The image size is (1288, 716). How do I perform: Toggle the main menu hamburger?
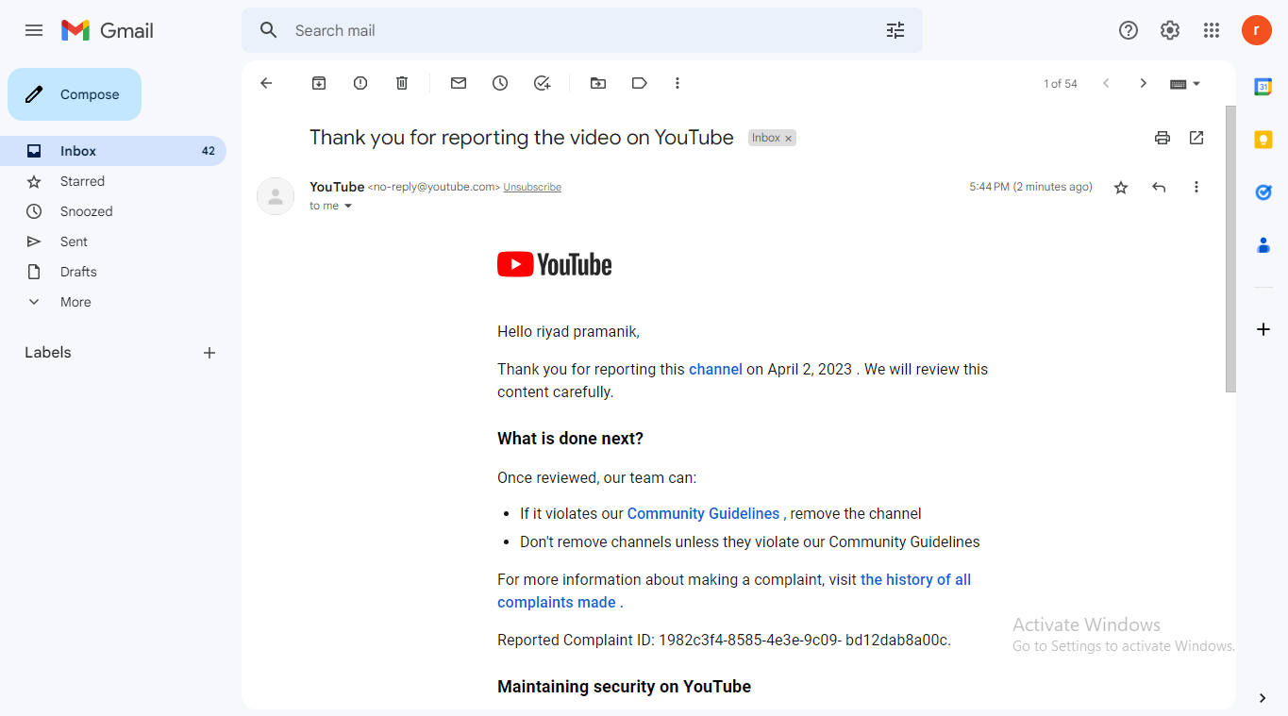[34, 30]
